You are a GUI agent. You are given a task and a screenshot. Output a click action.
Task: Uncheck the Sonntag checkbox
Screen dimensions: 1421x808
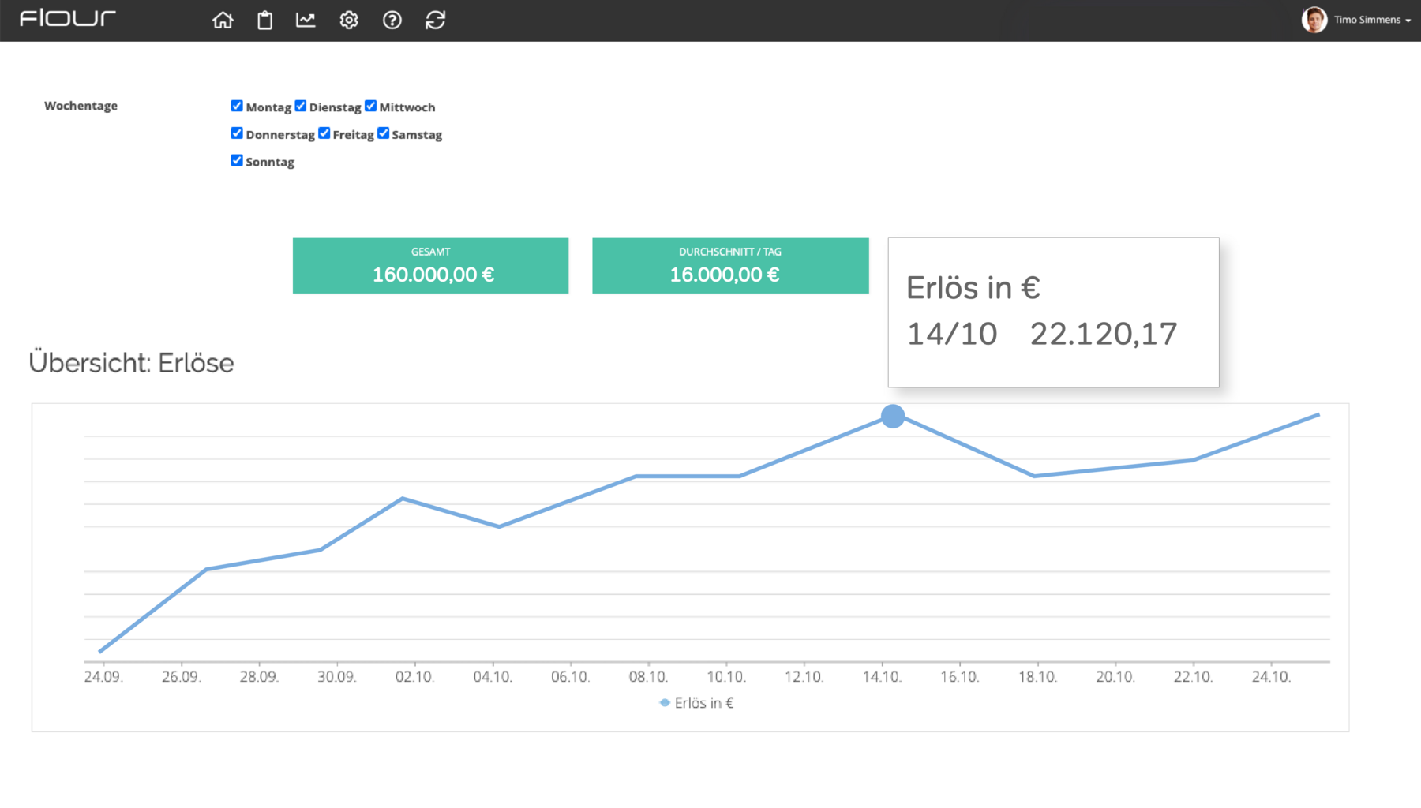(237, 160)
